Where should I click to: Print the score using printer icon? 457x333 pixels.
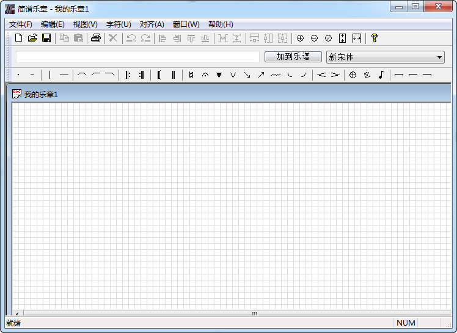tap(95, 38)
